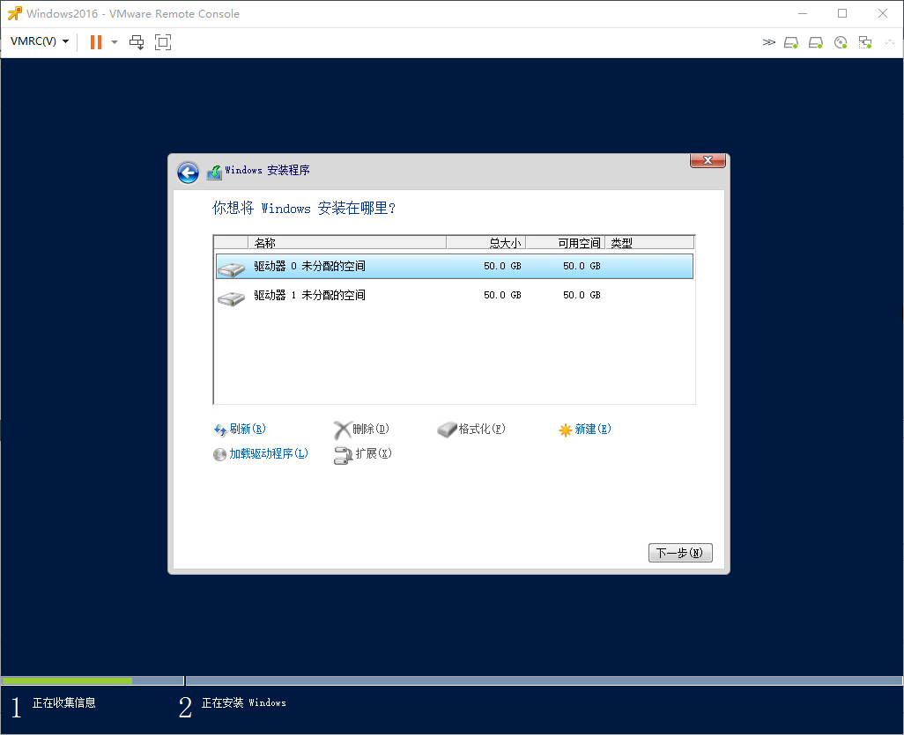The height and width of the screenshot is (735, 904).
Task: Click the 你想将 Windows 安装在哪里 heading
Action: click(304, 208)
